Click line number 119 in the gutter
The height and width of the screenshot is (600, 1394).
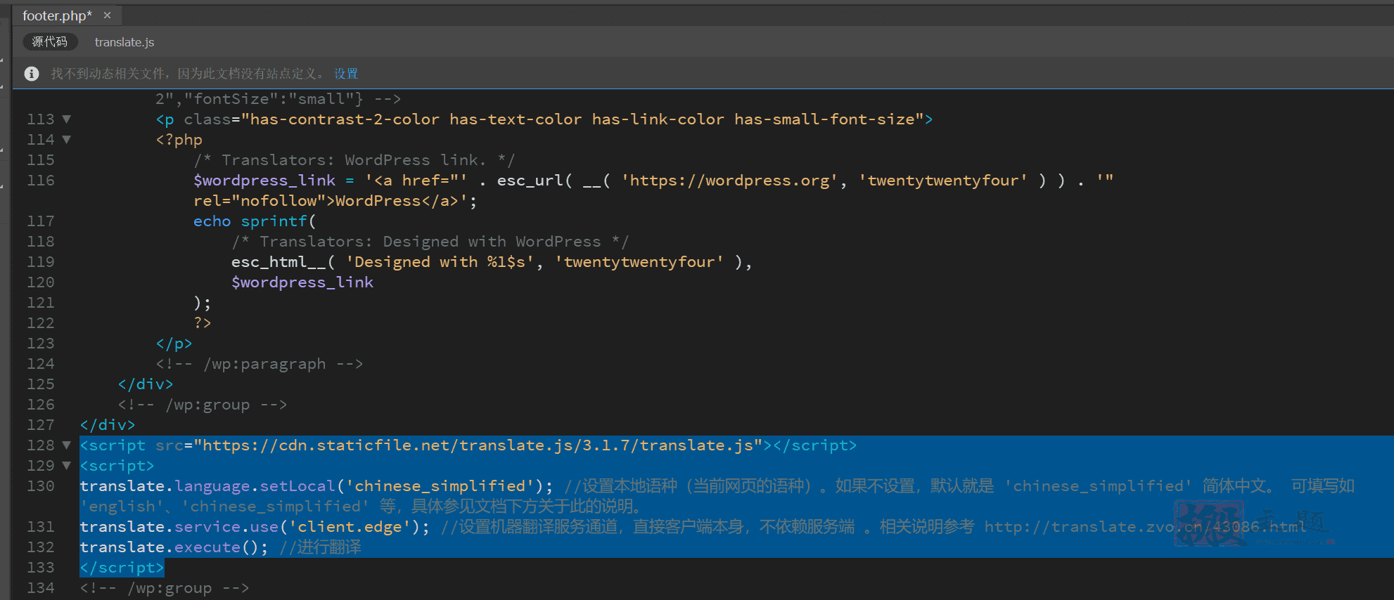coord(41,262)
